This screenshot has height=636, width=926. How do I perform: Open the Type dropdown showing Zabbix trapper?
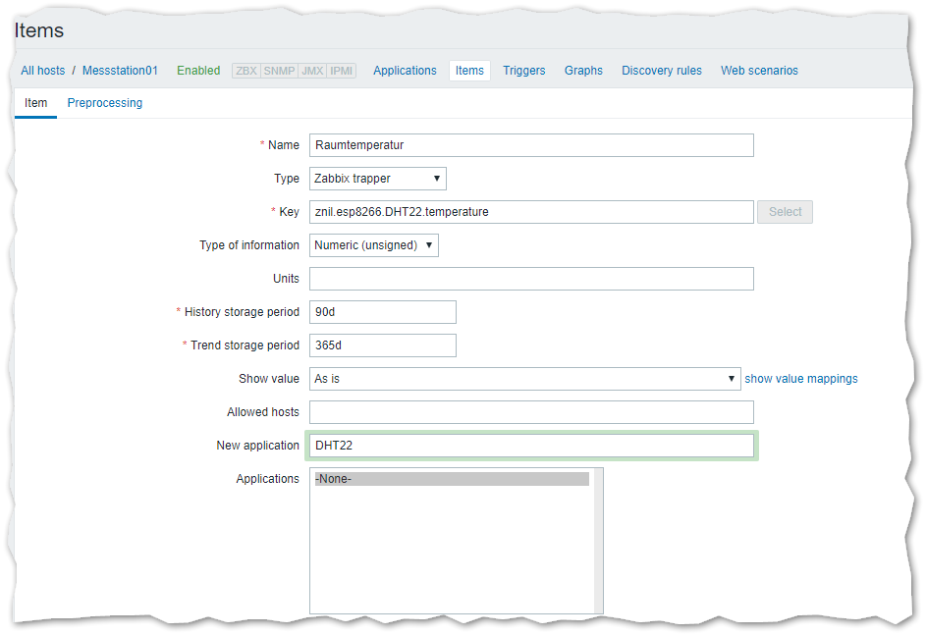click(377, 179)
